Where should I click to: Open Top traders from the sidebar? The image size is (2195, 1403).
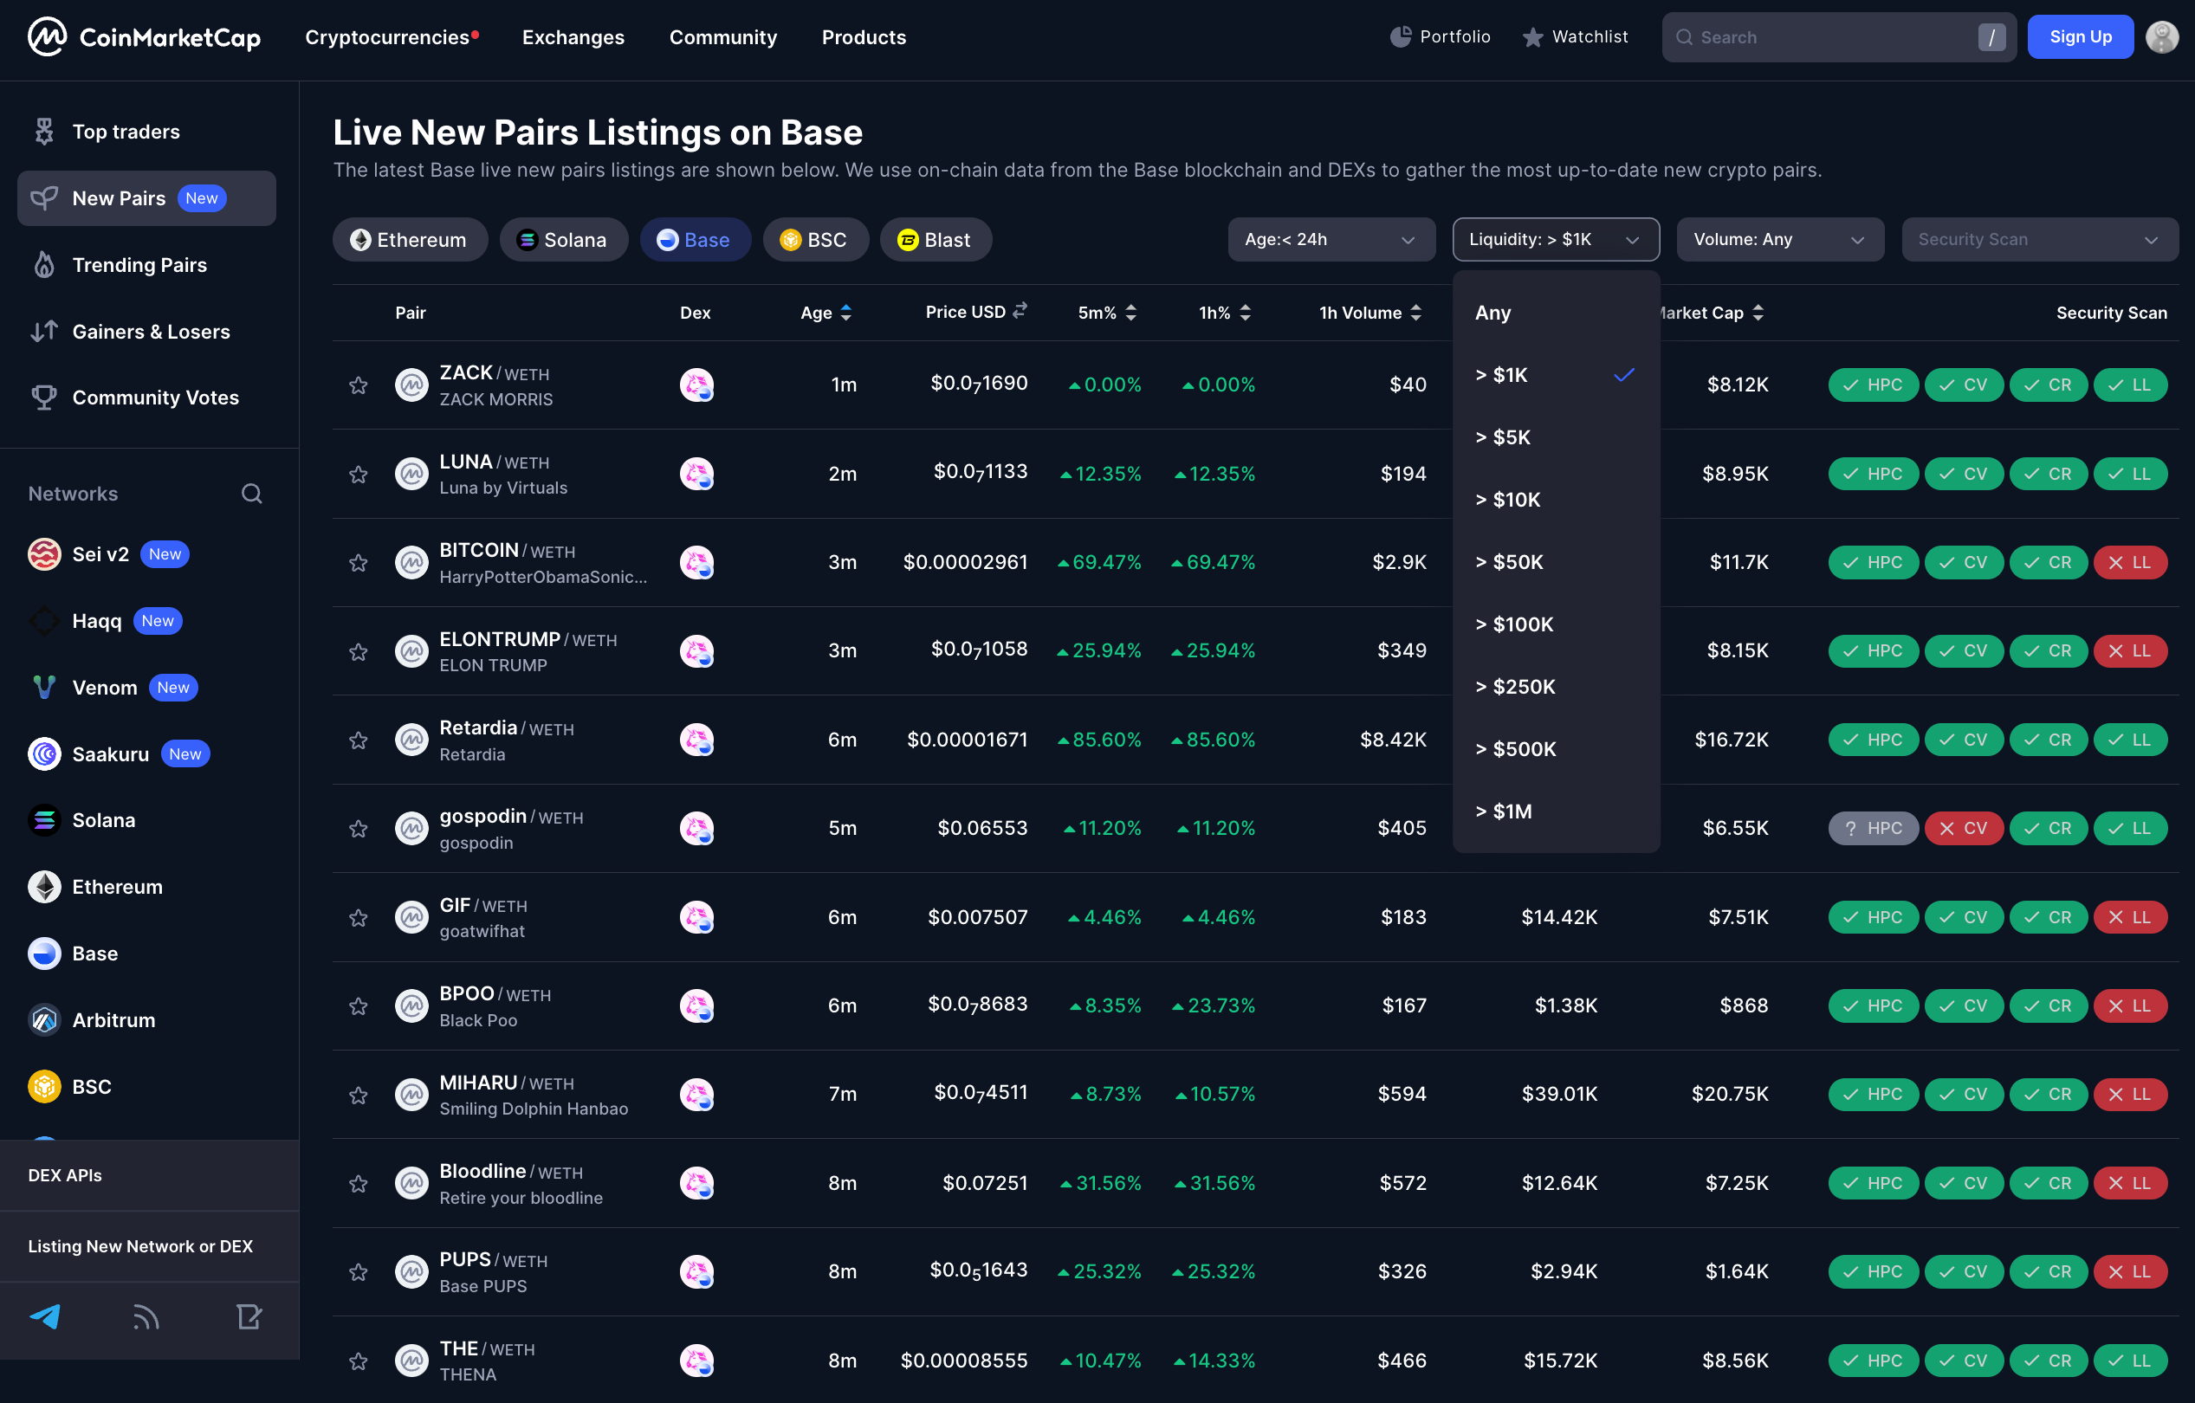[x=126, y=132]
